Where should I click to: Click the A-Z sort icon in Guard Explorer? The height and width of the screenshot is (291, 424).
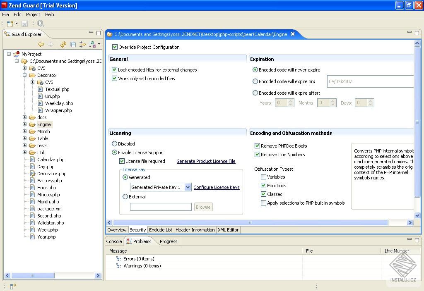(x=92, y=44)
